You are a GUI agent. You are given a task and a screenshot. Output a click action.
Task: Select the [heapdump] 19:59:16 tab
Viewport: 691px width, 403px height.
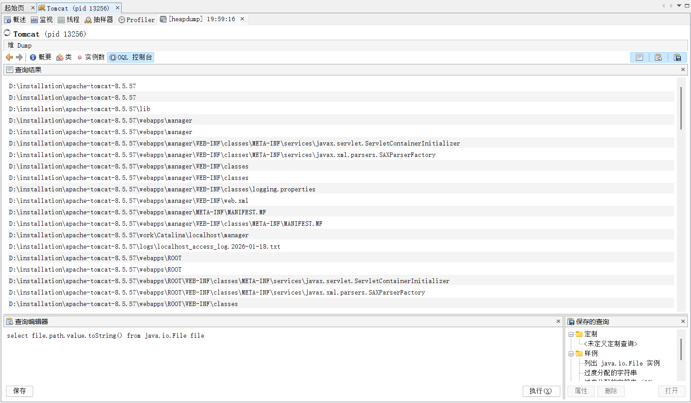coord(198,19)
